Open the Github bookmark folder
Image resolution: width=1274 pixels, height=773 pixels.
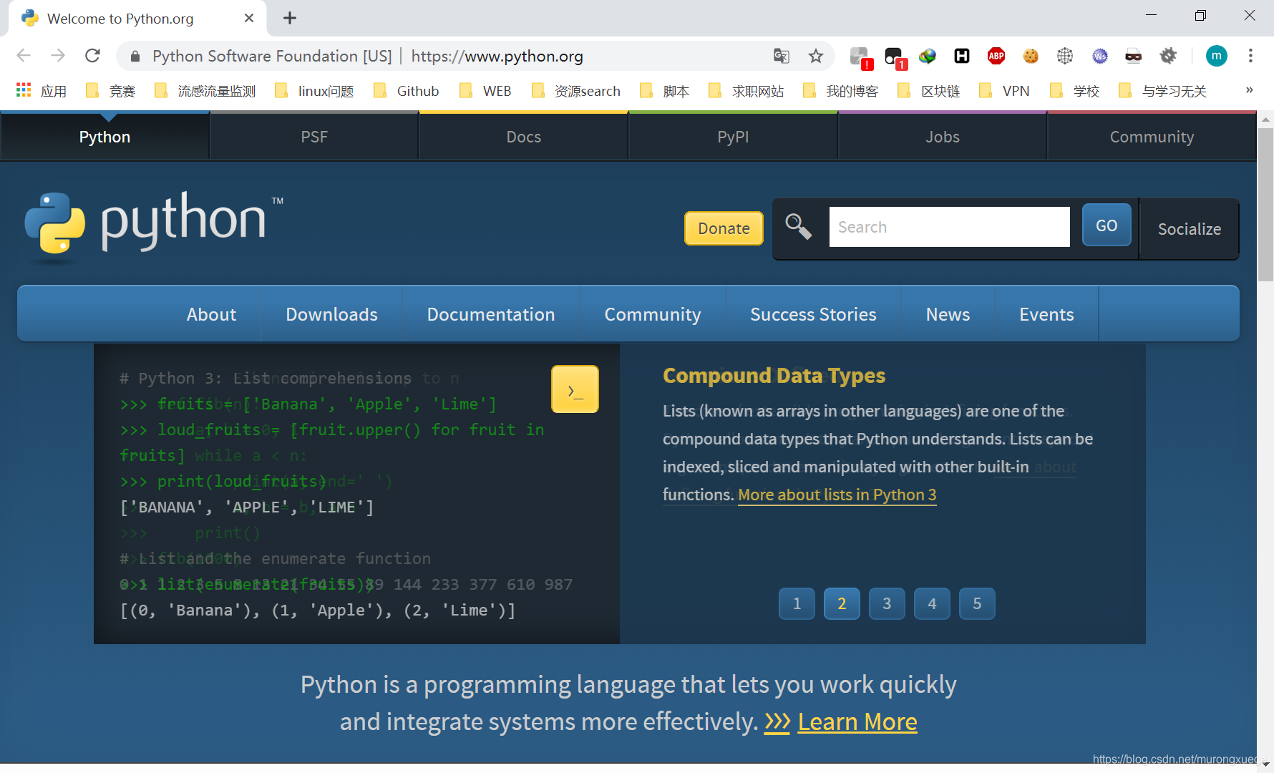(x=406, y=91)
